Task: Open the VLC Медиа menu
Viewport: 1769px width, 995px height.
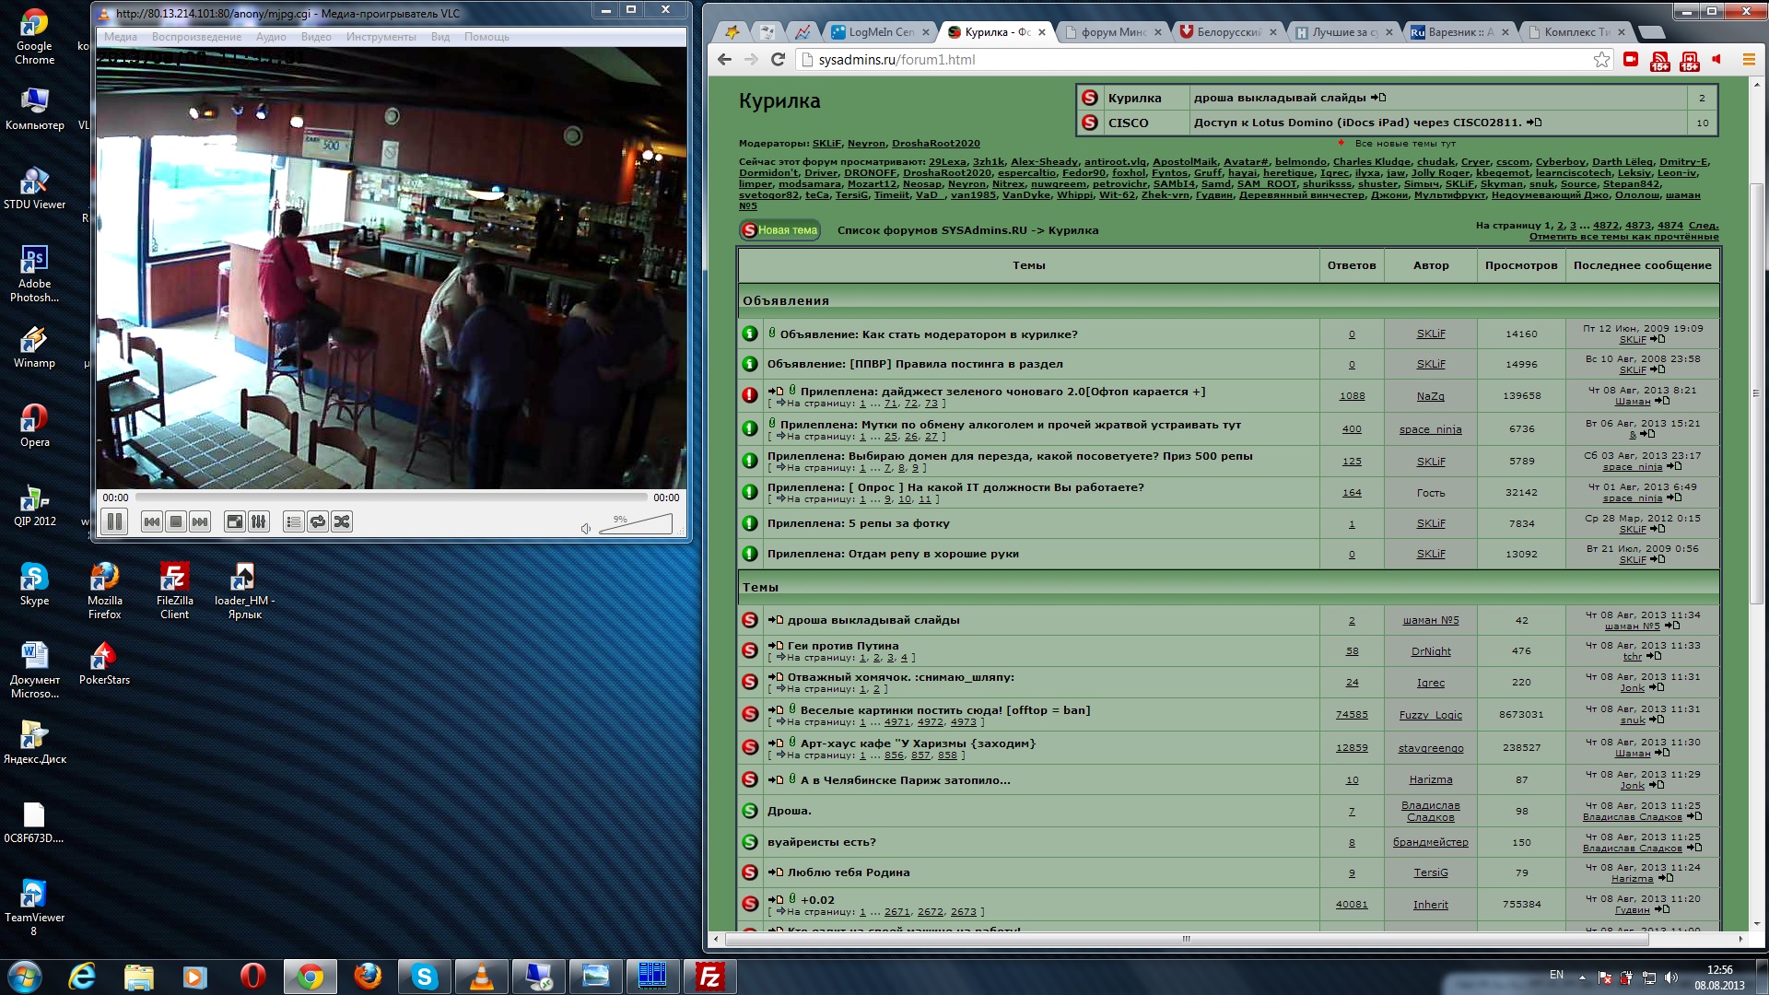Action: (x=121, y=37)
